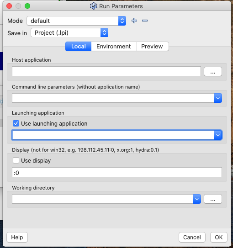Viewport: 233px width, 248px height.
Task: Enable the Use display checkbox
Action: [16, 160]
